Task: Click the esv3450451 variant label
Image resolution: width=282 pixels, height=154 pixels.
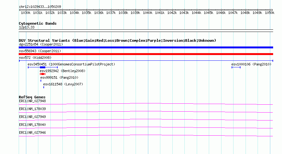Action: click(71, 64)
